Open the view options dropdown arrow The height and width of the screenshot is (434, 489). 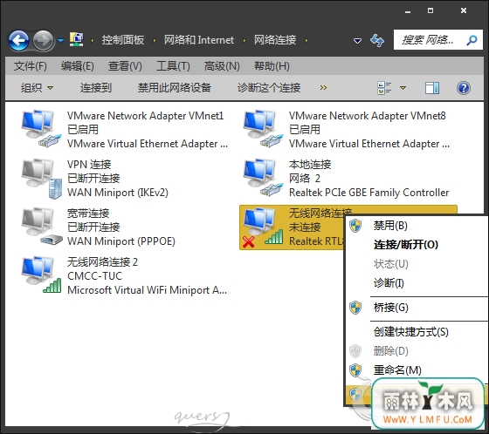(403, 88)
